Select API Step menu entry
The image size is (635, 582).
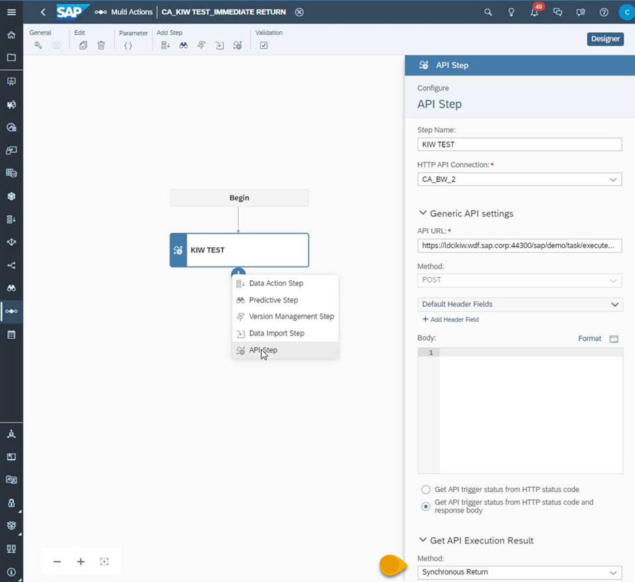pos(286,350)
